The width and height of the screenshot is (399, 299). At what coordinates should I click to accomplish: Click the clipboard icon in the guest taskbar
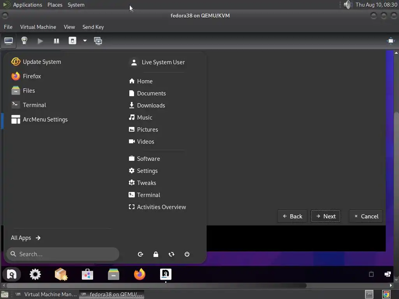371,274
